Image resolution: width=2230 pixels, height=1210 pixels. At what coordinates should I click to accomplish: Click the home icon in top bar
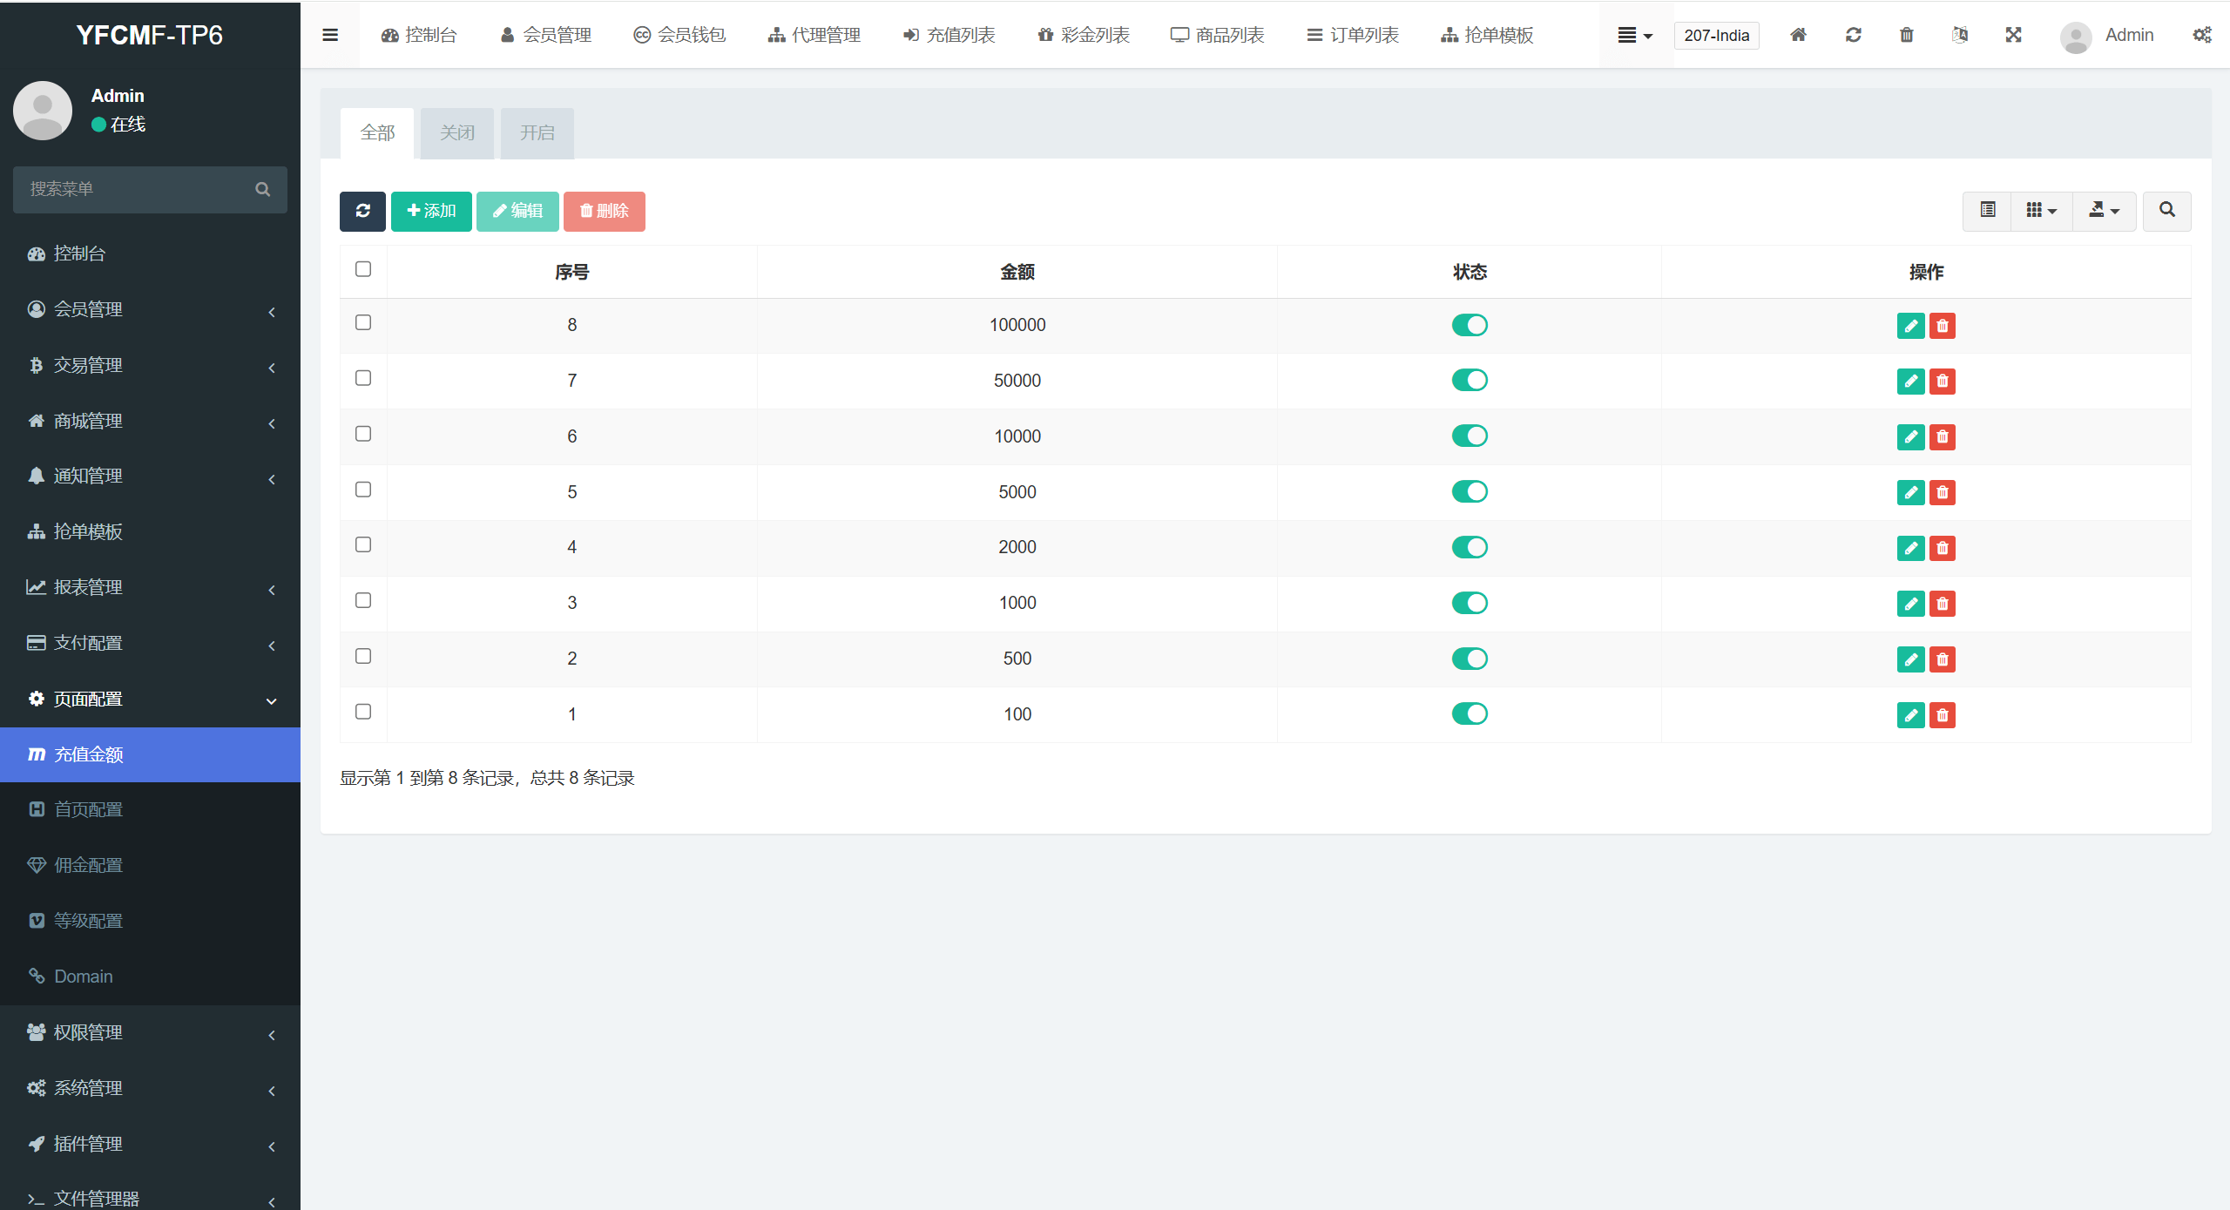coord(1798,35)
